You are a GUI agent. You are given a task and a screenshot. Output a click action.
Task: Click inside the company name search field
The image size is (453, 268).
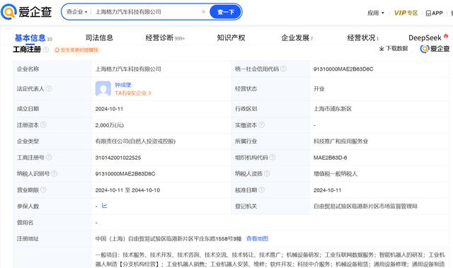tap(146, 12)
